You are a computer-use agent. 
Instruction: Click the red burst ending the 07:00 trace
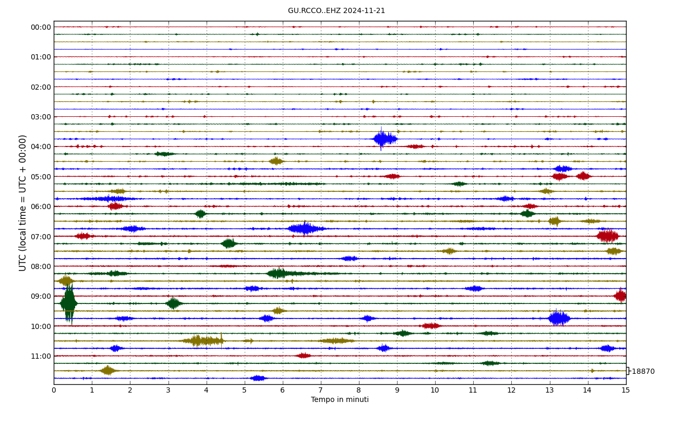tap(608, 236)
